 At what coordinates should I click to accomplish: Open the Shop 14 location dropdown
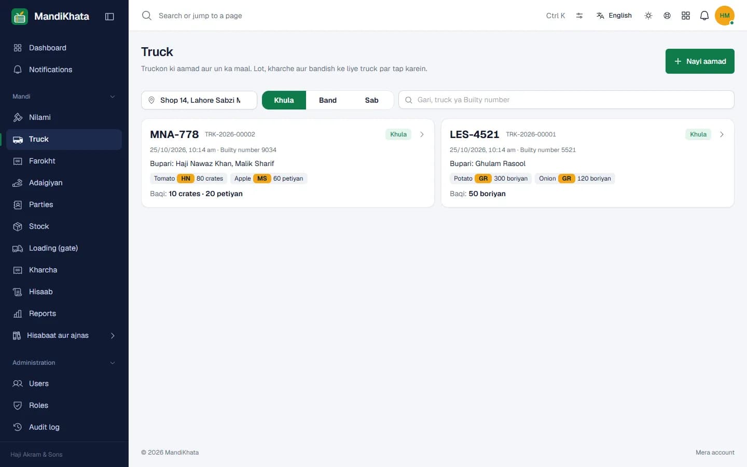tap(199, 100)
